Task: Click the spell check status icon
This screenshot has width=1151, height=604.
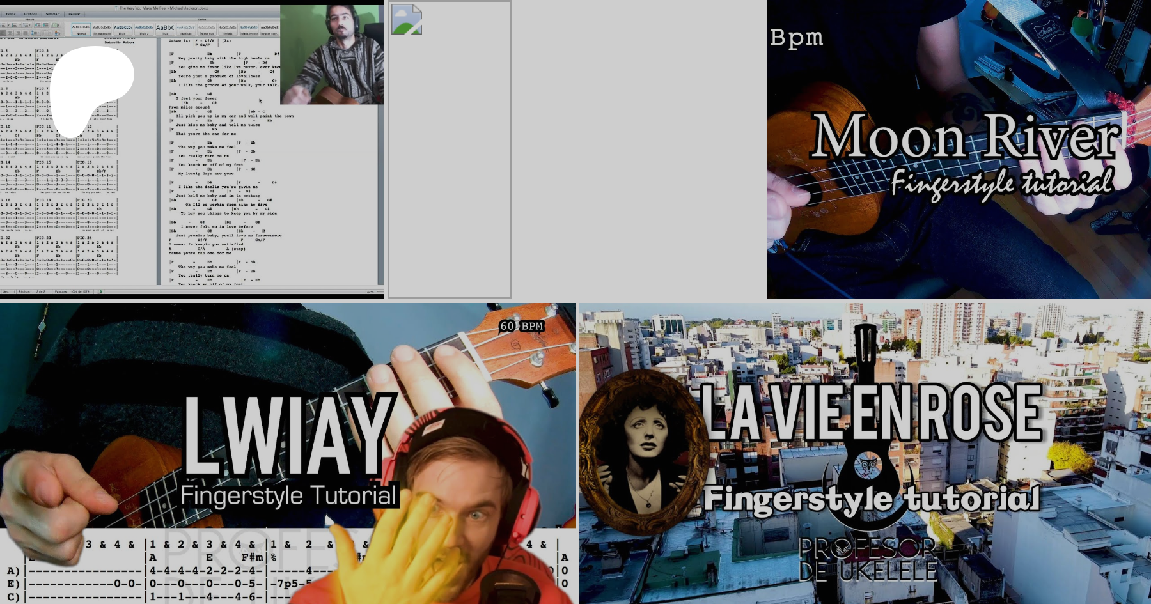Action: pos(99,291)
